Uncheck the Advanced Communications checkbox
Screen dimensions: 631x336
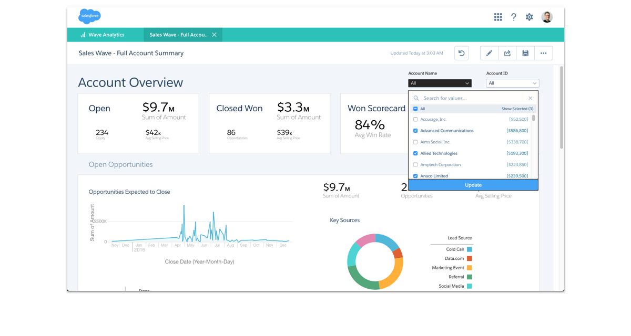tap(415, 131)
